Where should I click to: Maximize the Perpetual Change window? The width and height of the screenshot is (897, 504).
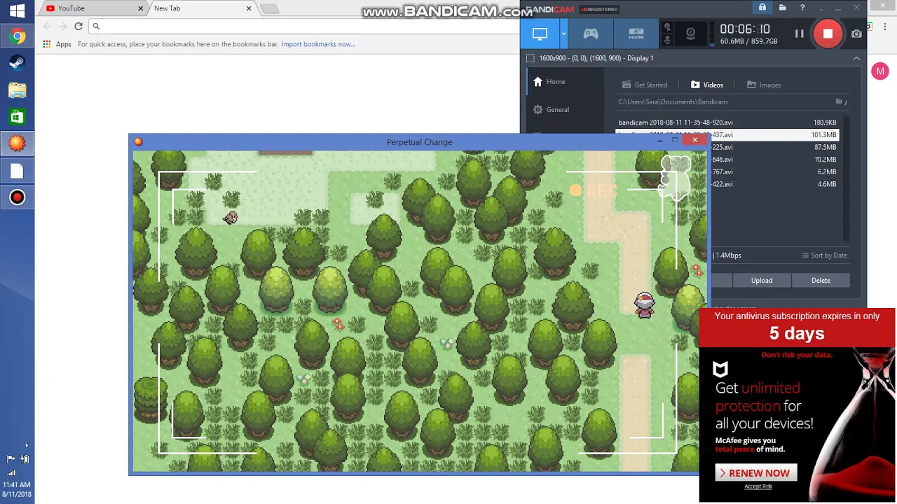675,140
